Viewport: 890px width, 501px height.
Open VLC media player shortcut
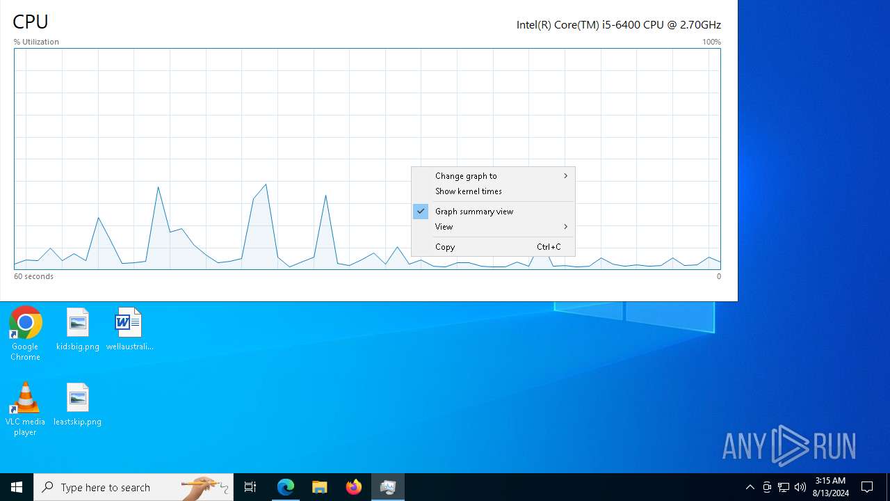click(x=25, y=409)
